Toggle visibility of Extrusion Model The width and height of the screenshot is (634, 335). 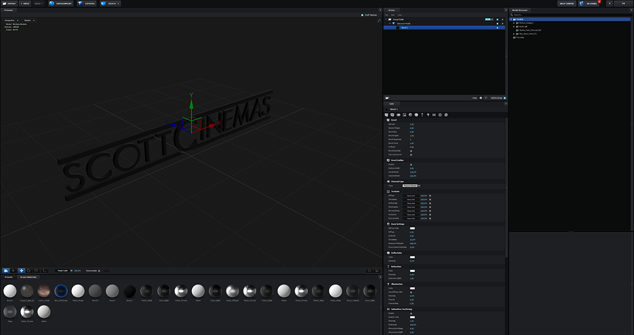coord(497,24)
